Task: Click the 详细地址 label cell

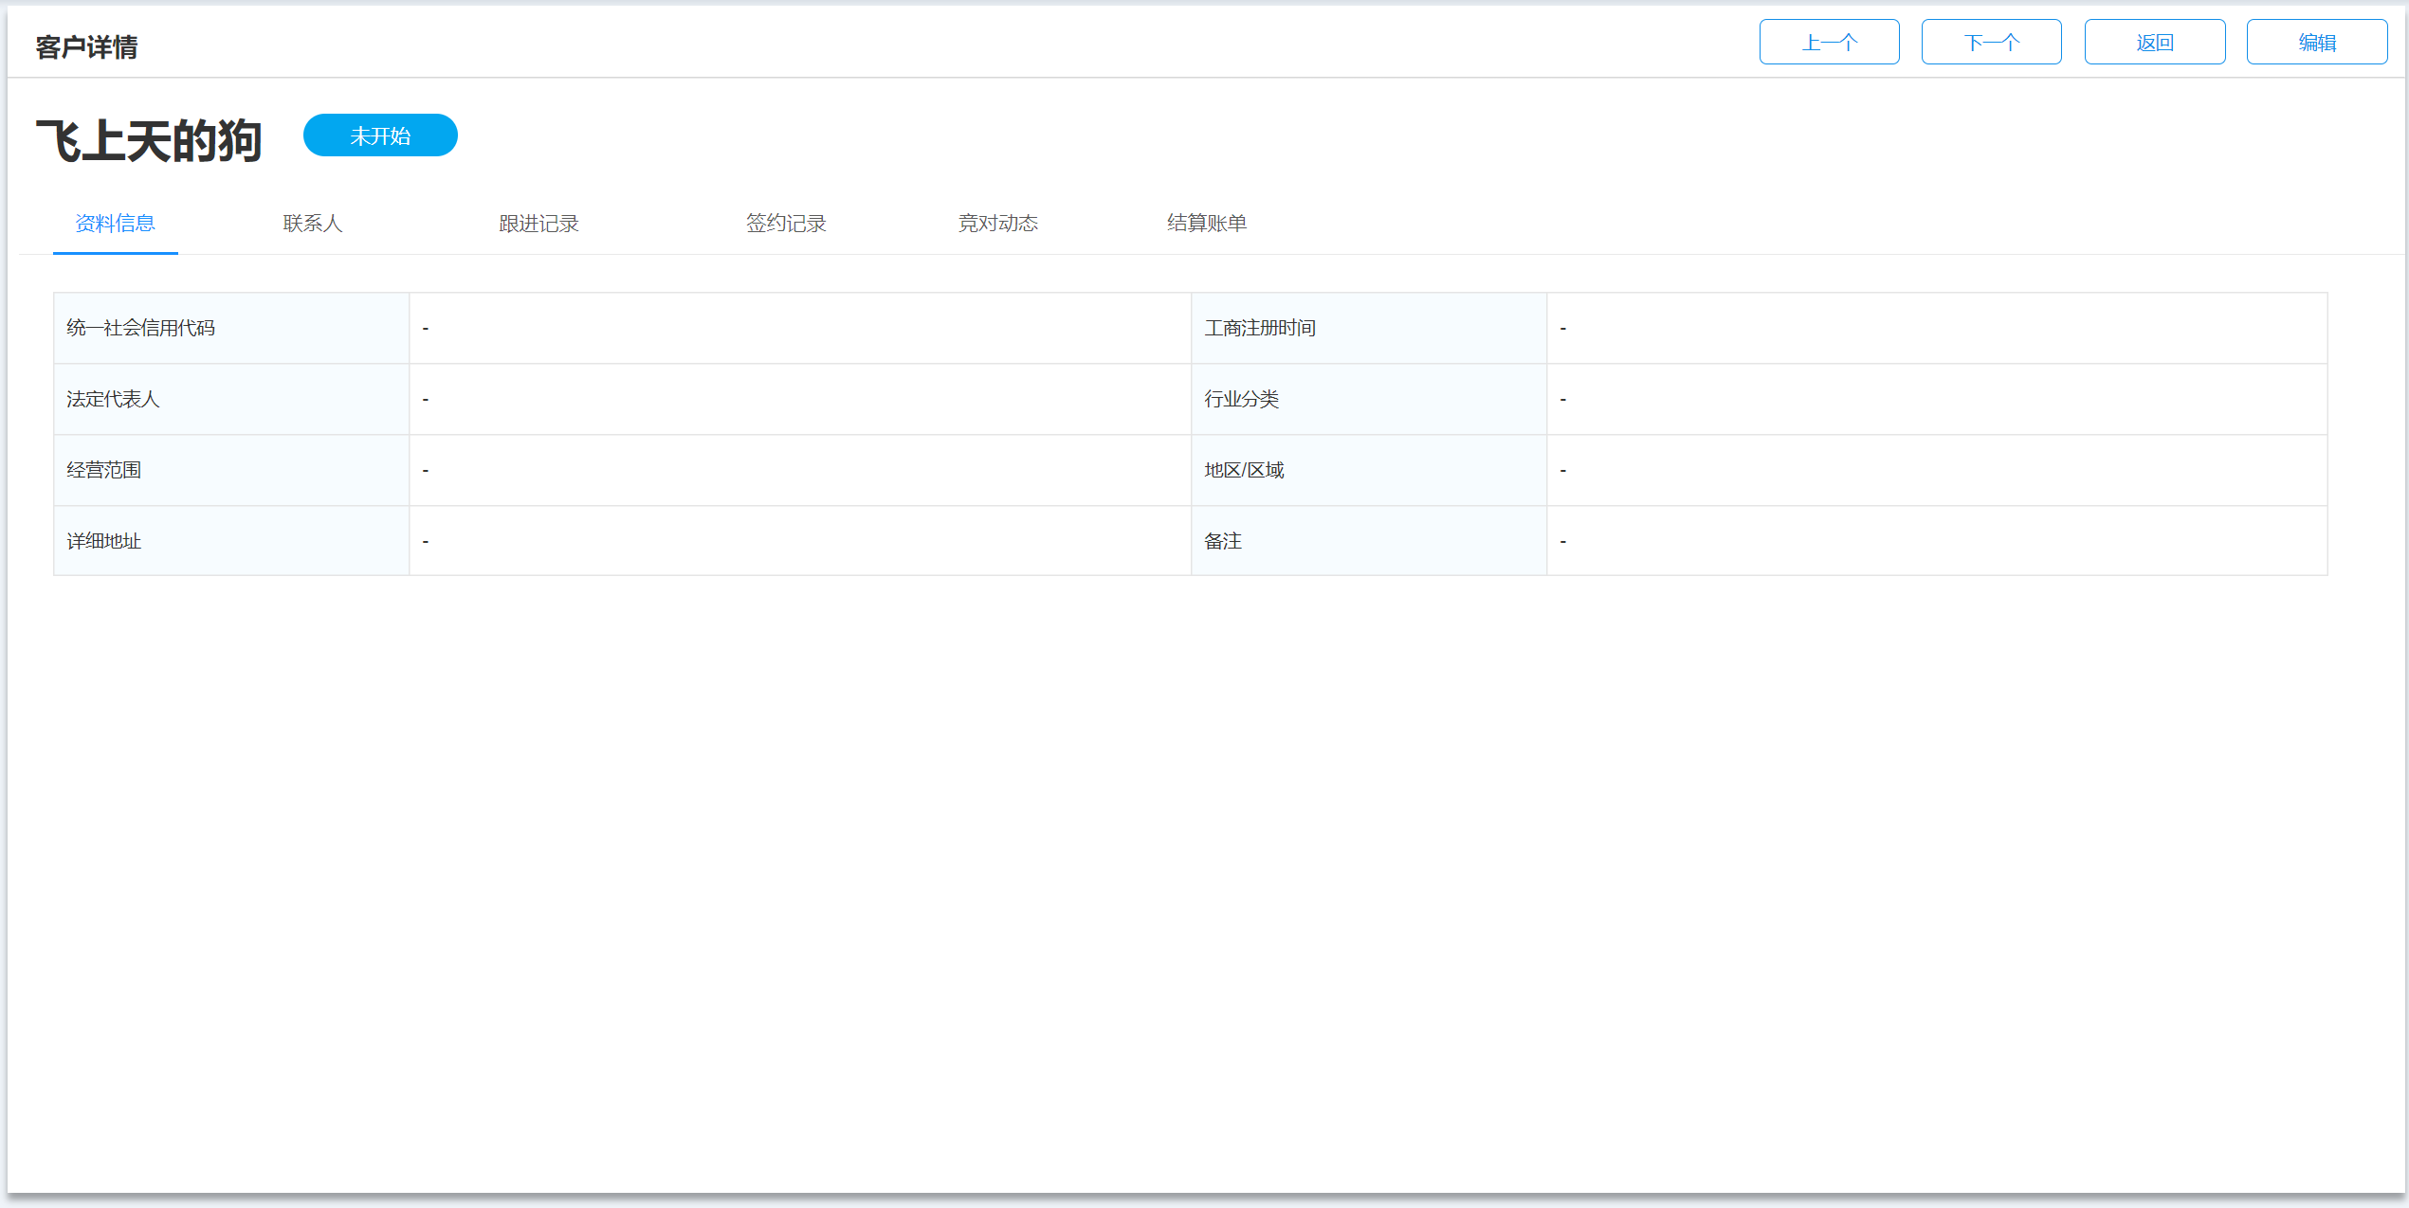Action: coord(231,541)
